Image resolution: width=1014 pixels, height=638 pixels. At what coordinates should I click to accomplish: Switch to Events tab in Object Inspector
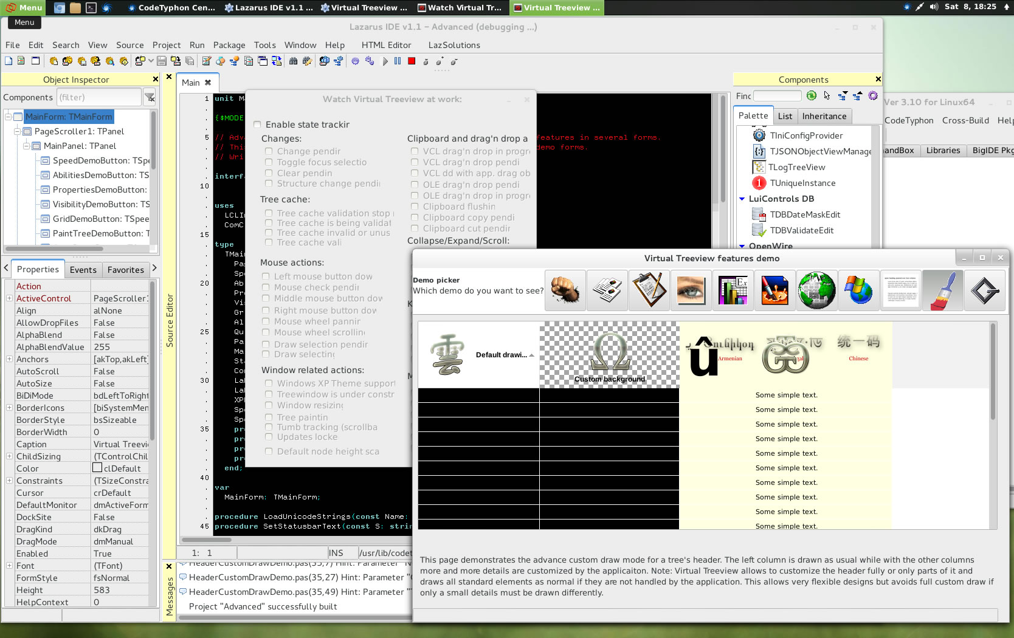click(83, 270)
